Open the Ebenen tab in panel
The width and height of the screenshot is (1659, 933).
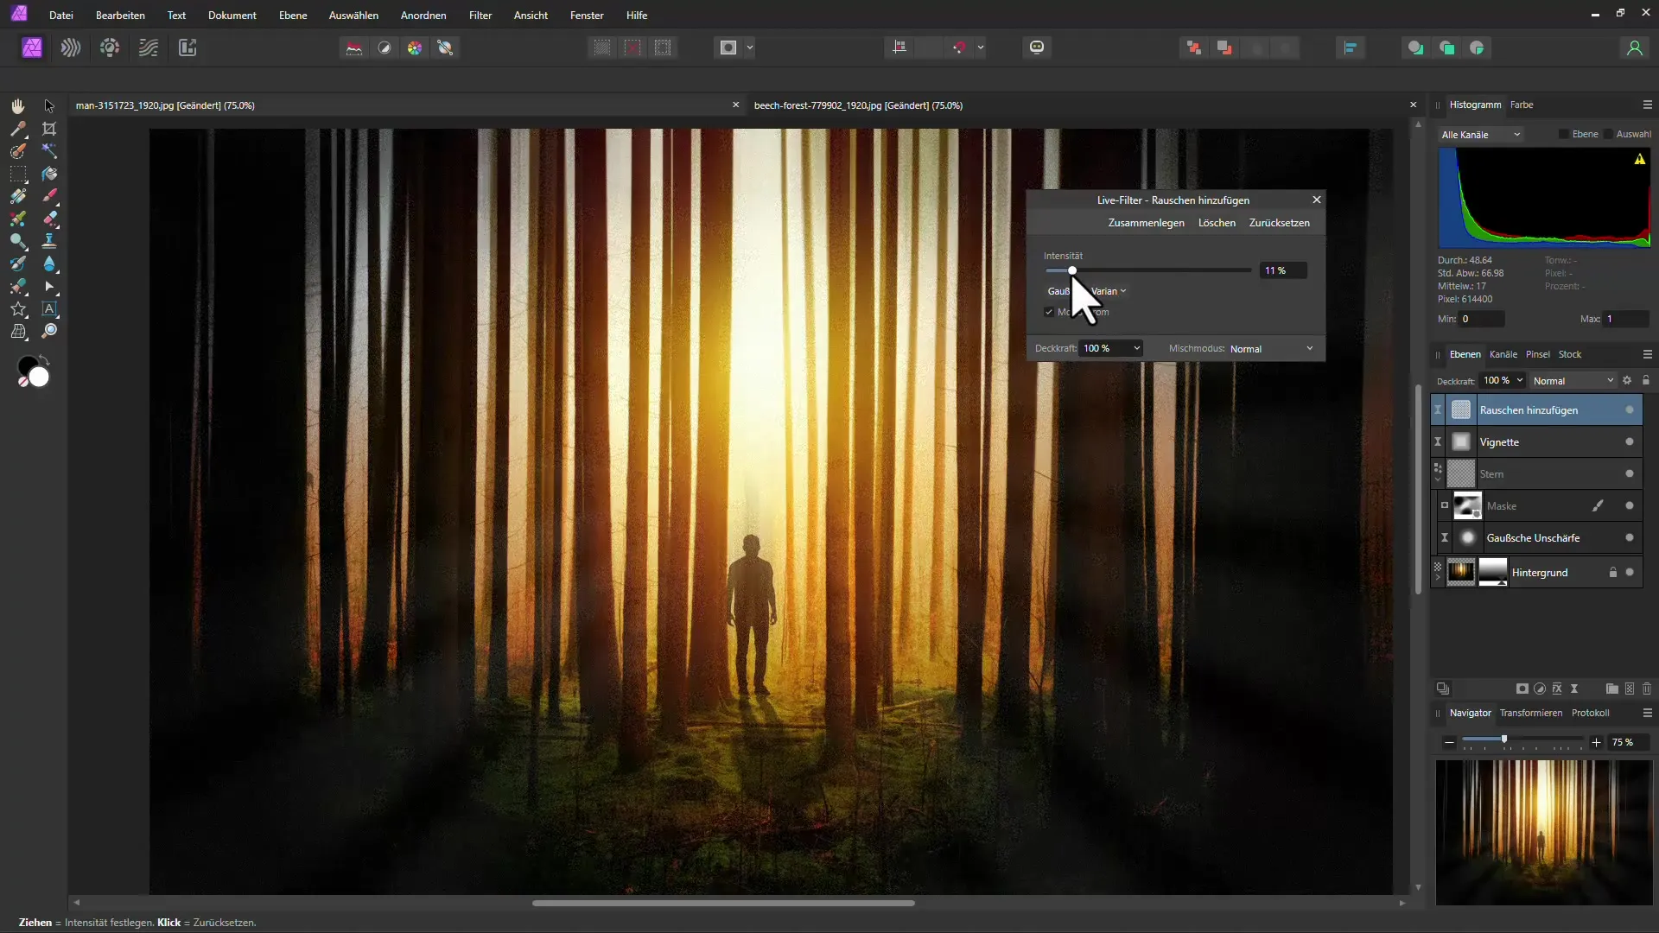(1465, 354)
